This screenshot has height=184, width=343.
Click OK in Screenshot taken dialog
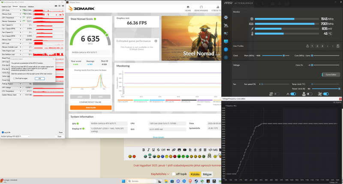click(39, 79)
